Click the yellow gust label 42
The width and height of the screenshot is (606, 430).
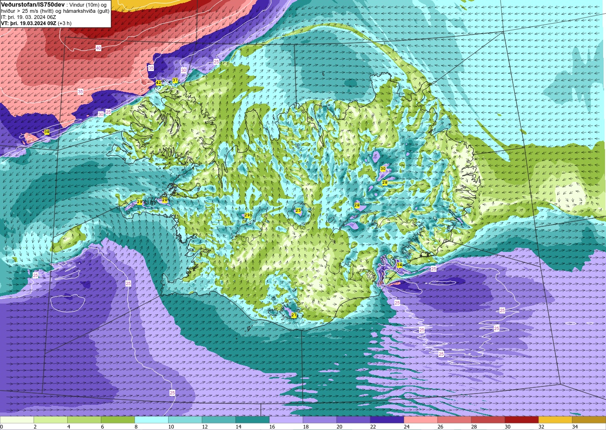pos(159,83)
